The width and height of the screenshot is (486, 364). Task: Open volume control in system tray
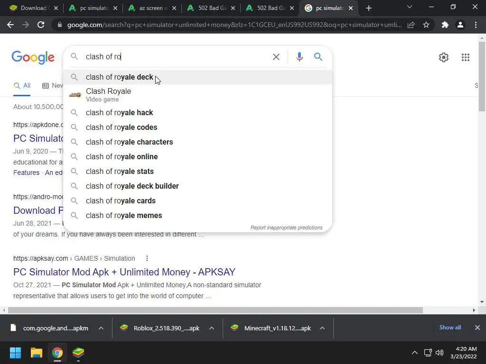point(439,353)
